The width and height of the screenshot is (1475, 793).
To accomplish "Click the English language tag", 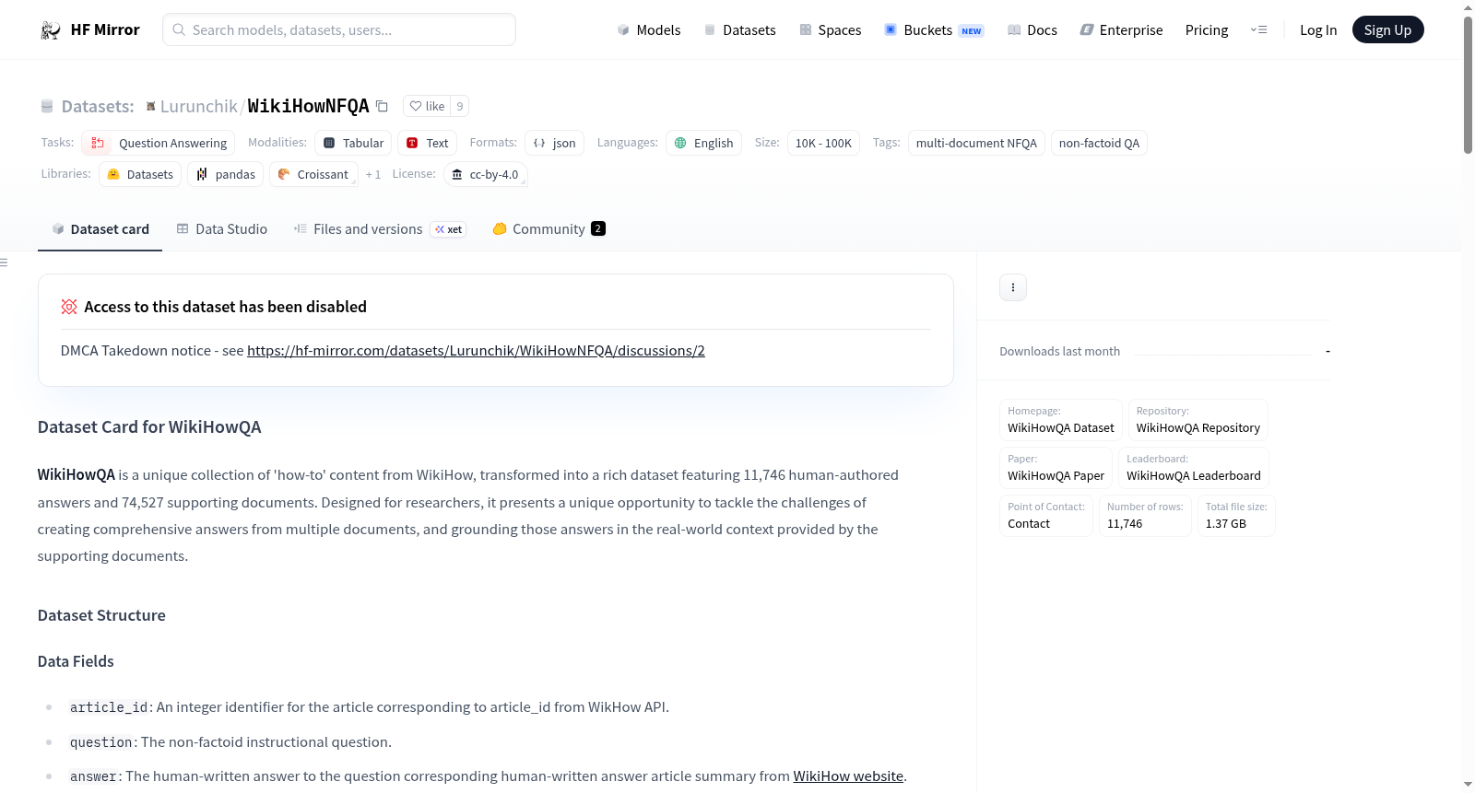I will pyautogui.click(x=703, y=143).
